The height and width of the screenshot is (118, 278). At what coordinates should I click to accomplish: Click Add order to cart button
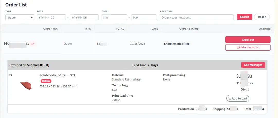pyautogui.click(x=248, y=48)
